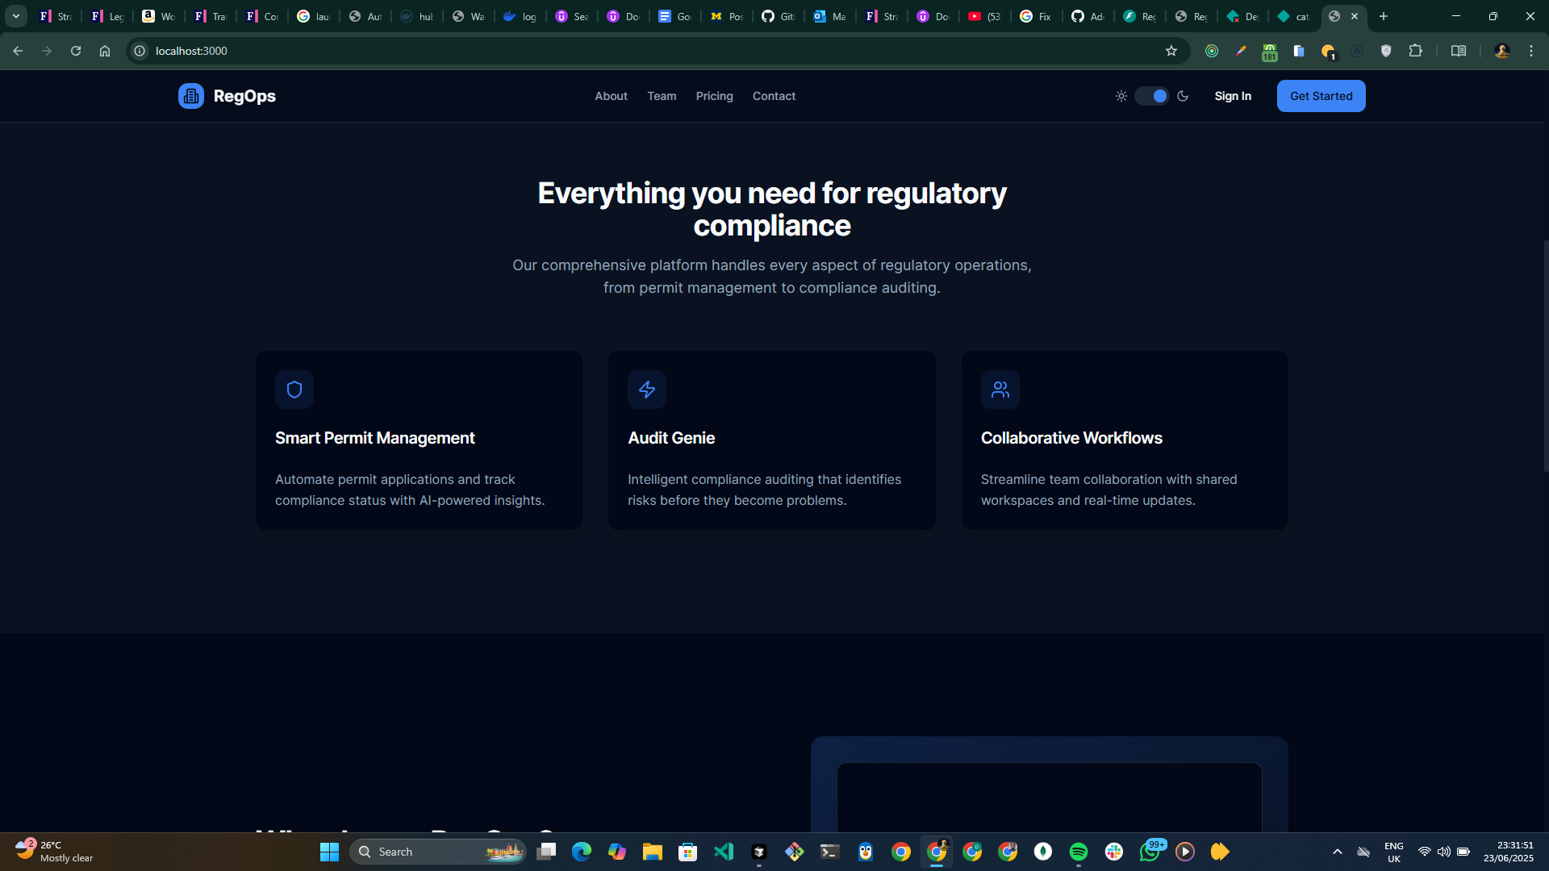
Task: Reload the localhost page
Action: pyautogui.click(x=76, y=51)
